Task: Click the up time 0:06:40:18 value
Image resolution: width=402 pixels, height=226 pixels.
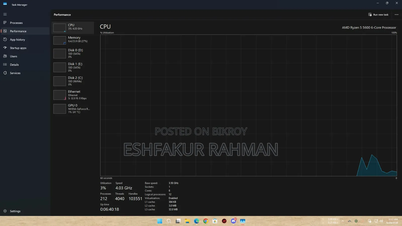Action: pos(110,209)
